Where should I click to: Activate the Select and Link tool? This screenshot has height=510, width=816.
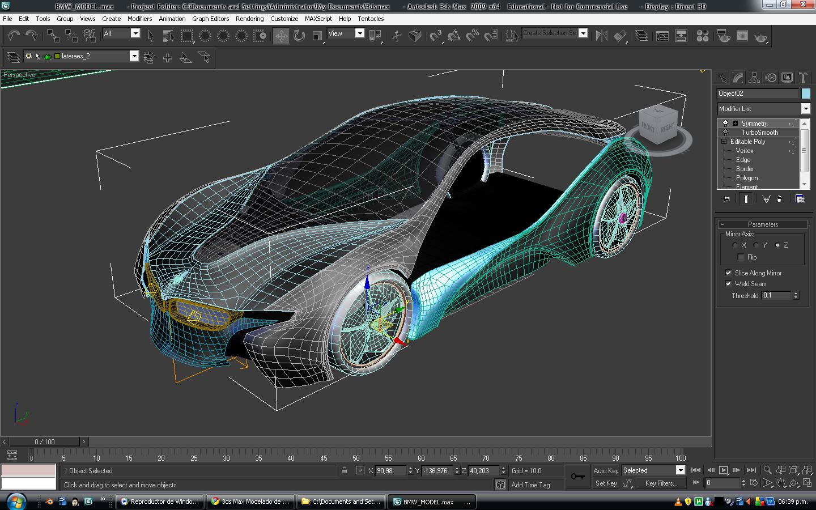tap(53, 36)
